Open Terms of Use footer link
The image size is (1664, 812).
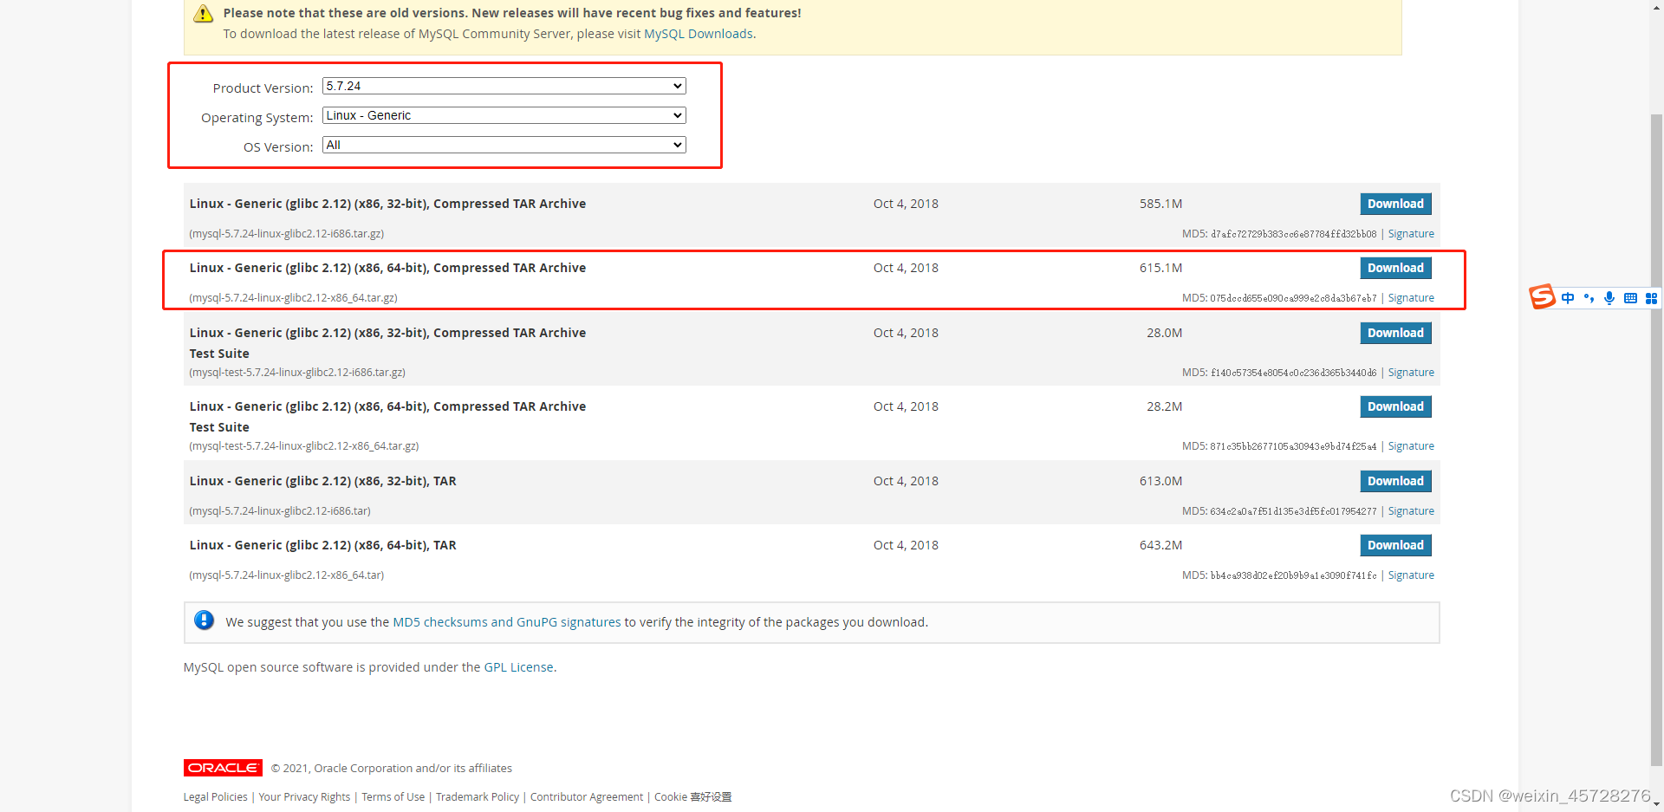pos(393,797)
